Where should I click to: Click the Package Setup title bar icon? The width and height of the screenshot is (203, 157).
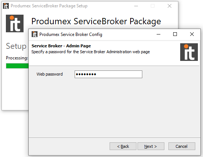(x=6, y=6)
